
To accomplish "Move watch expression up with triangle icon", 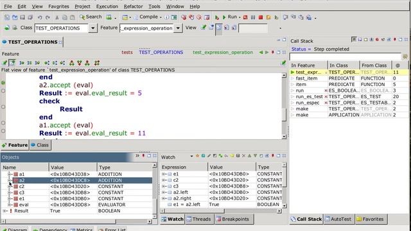I will [x=249, y=156].
